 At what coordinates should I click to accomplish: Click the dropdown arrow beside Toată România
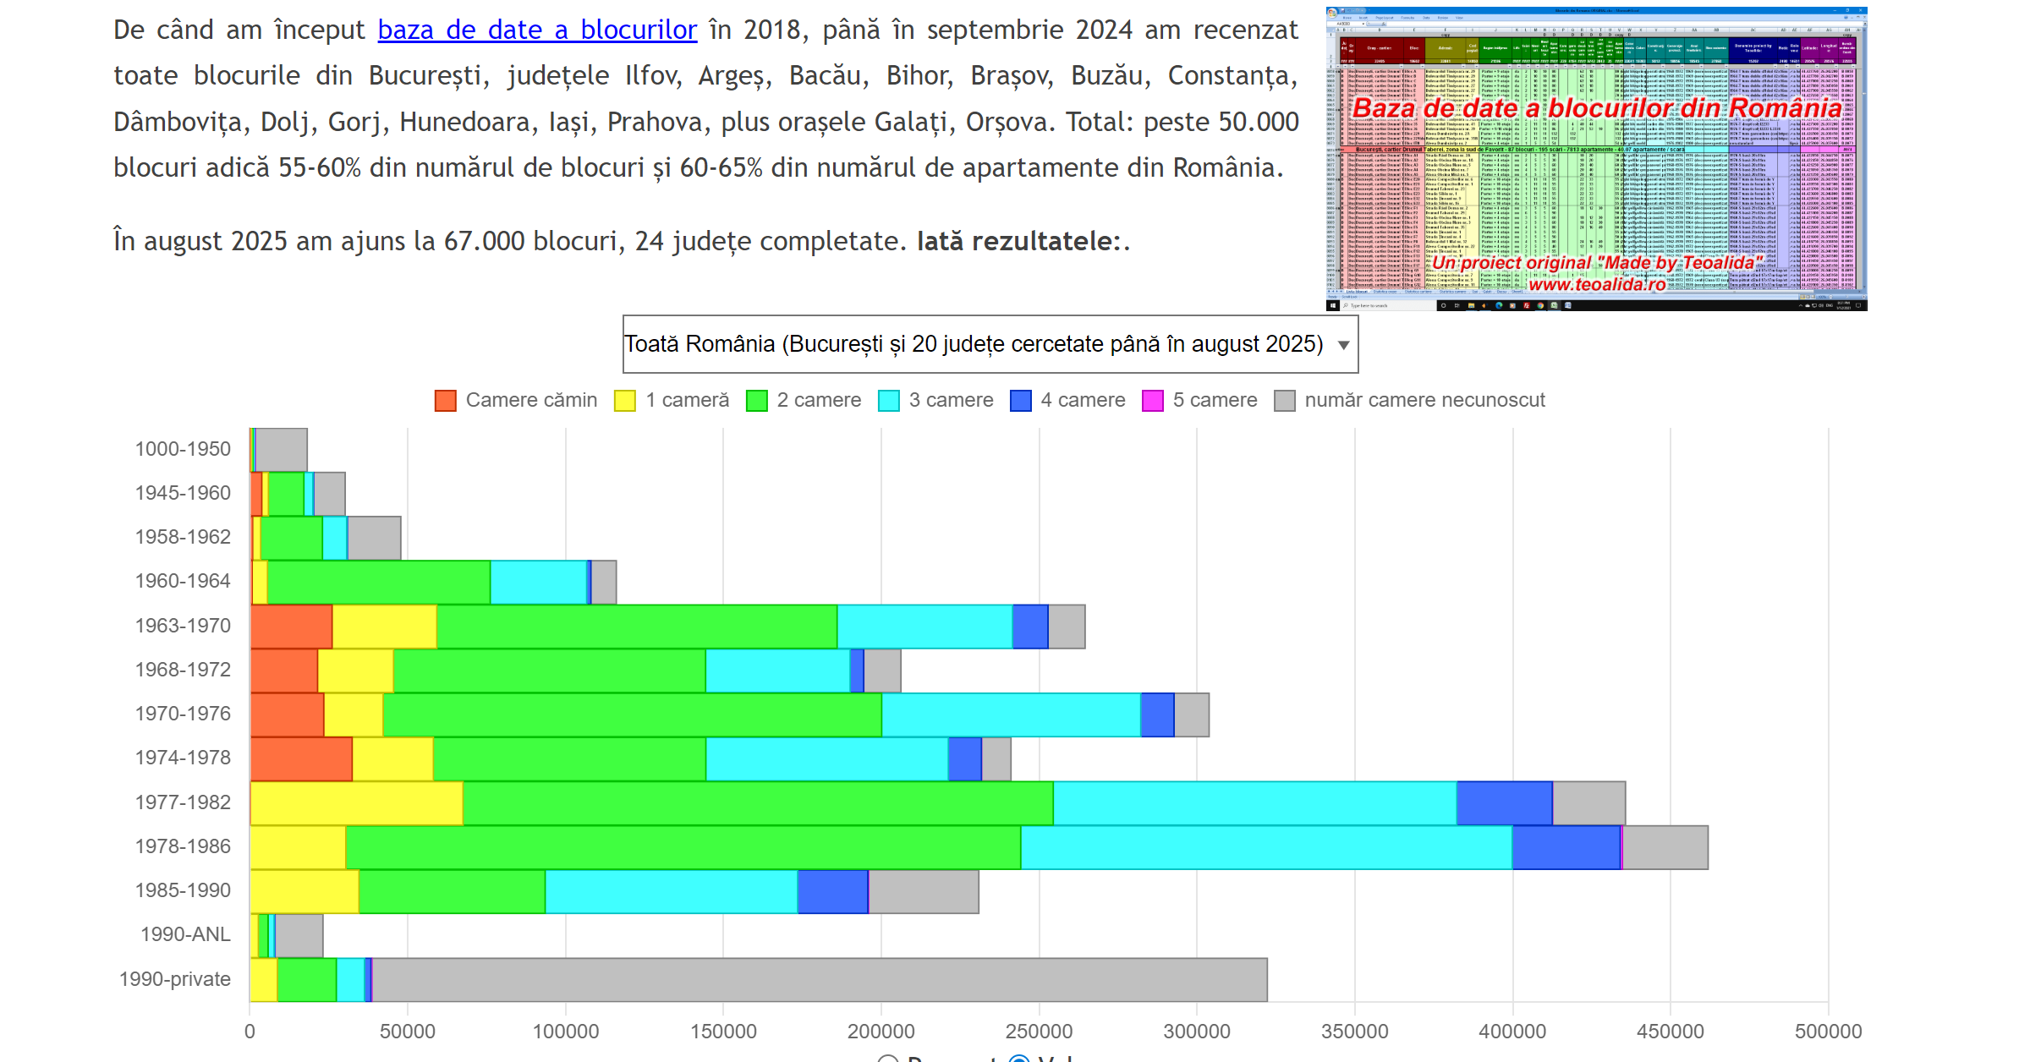point(1343,345)
